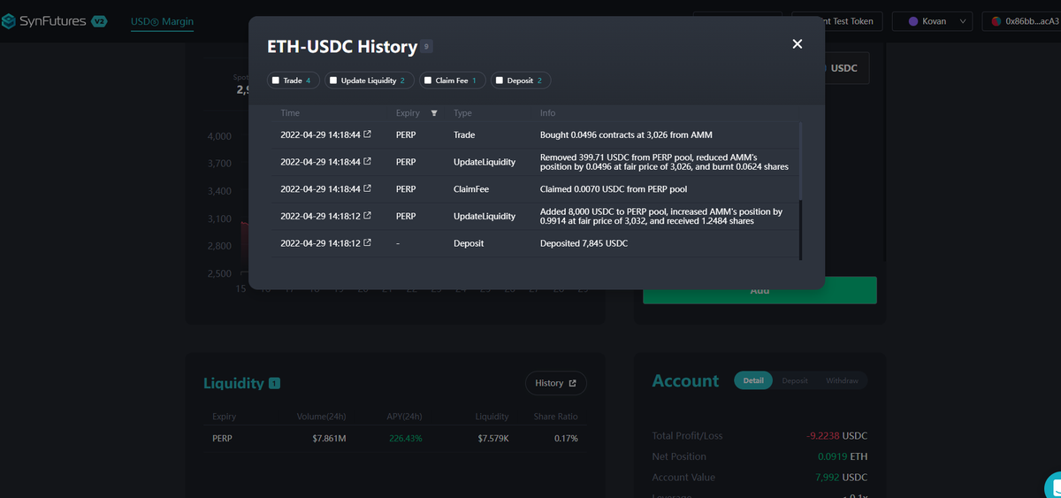Click the $7.861M volume value
This screenshot has width=1061, height=498.
(329, 438)
